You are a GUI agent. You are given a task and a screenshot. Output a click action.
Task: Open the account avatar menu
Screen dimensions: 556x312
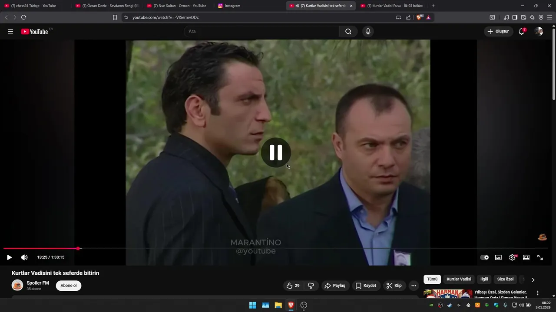[539, 32]
